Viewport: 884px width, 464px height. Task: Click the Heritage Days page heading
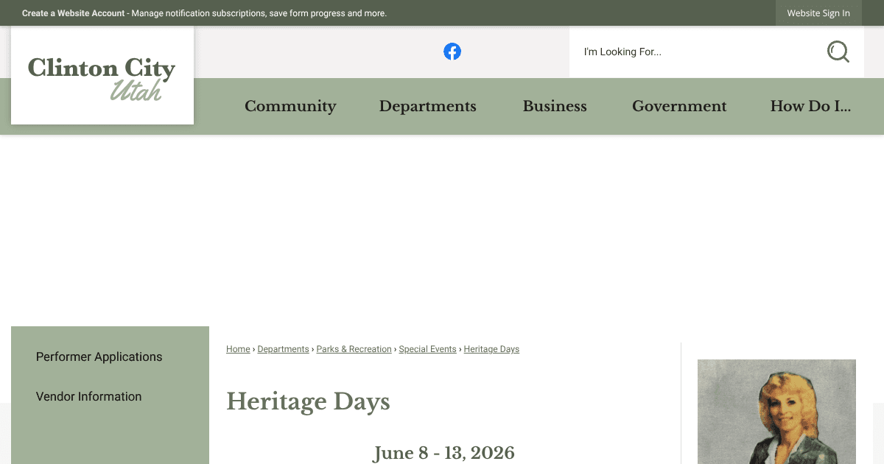pyautogui.click(x=308, y=401)
